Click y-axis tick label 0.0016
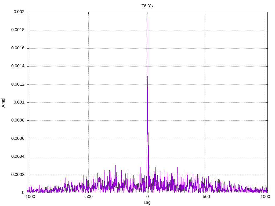275x206 pixels. click(x=18, y=48)
